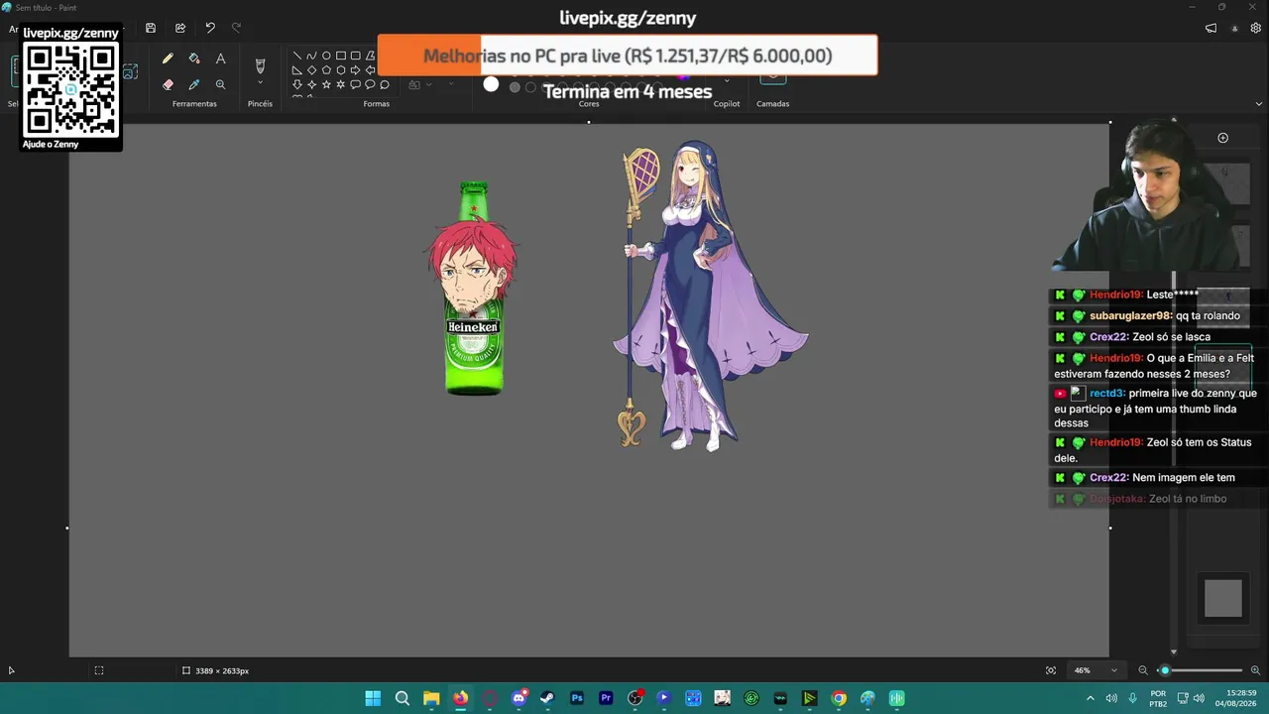Click the microphone icon in system tray
This screenshot has width=1269, height=714.
(x=1131, y=698)
